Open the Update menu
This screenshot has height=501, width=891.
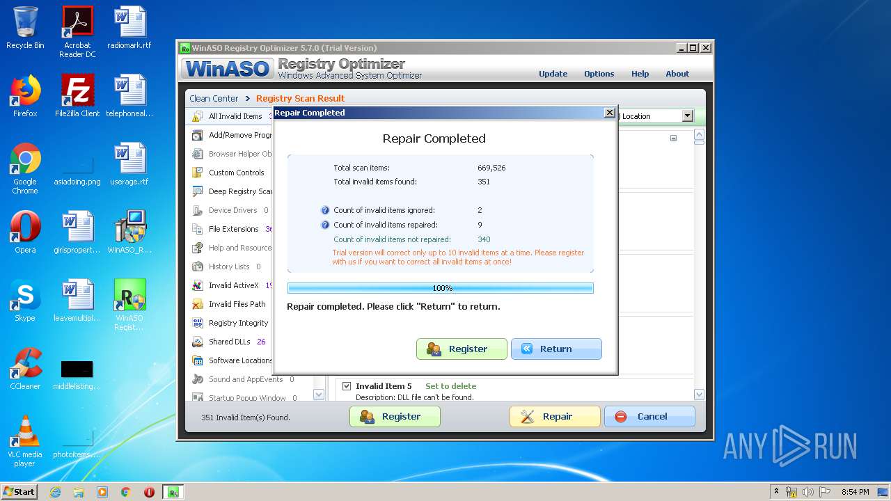tap(553, 74)
